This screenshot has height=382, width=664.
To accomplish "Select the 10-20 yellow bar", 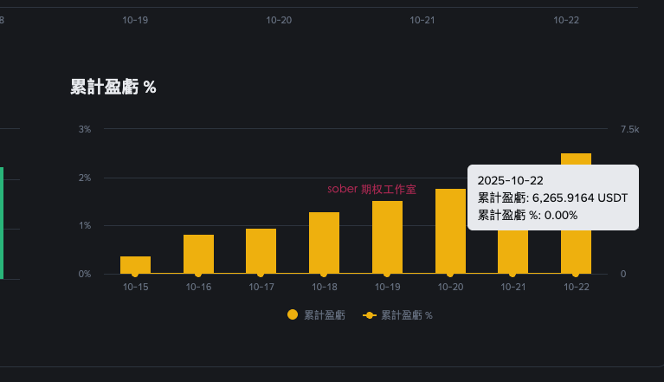I will 450,230.
